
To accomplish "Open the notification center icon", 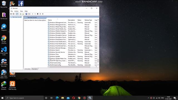I will (x=175, y=98).
